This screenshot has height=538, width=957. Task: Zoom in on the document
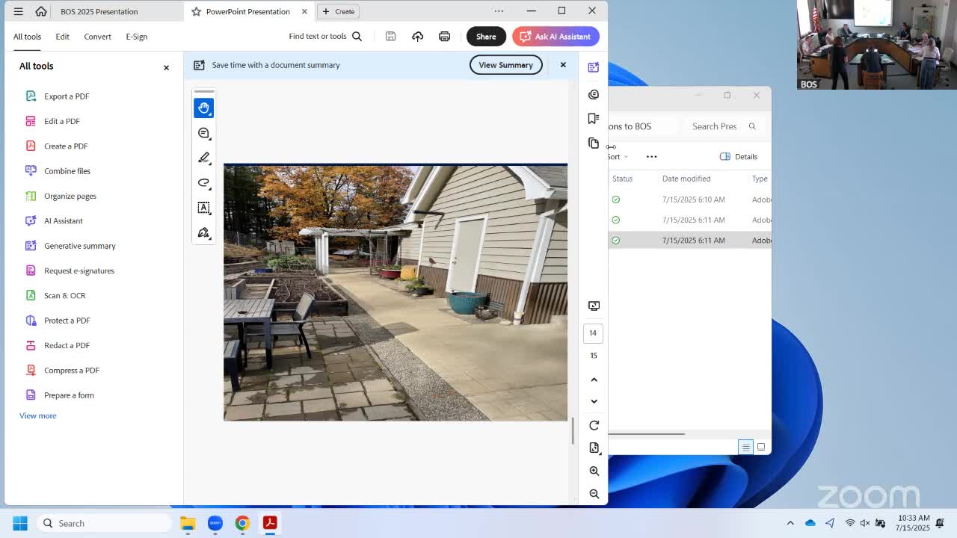[x=594, y=471]
